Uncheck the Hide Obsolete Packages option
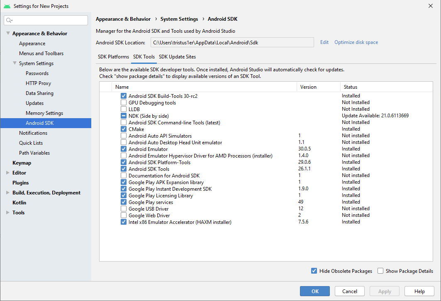The height and width of the screenshot is (301, 441). click(x=314, y=271)
